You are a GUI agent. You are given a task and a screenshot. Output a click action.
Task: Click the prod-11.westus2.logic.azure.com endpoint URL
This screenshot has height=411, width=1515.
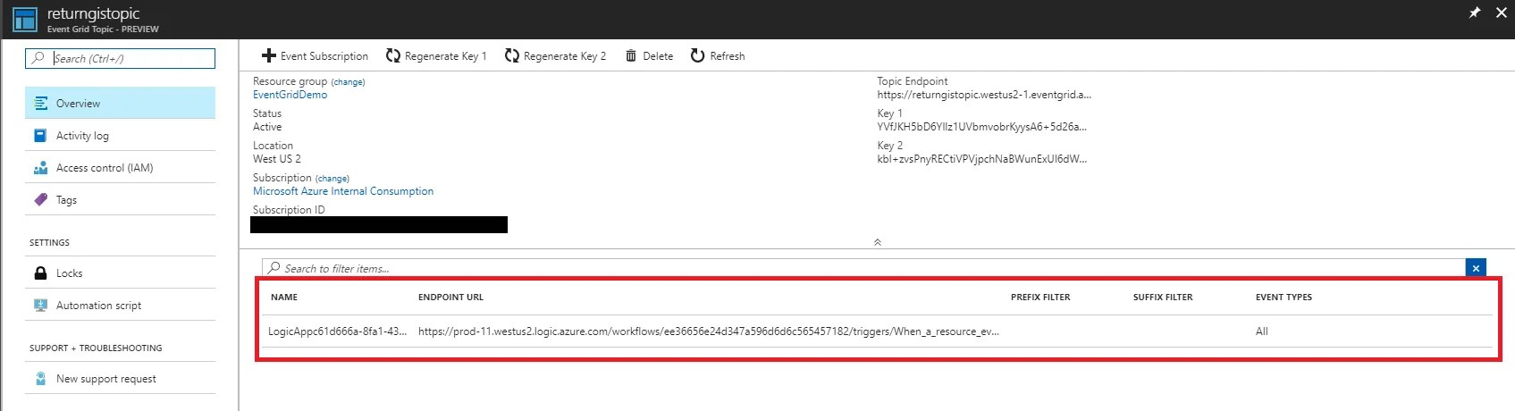(709, 331)
